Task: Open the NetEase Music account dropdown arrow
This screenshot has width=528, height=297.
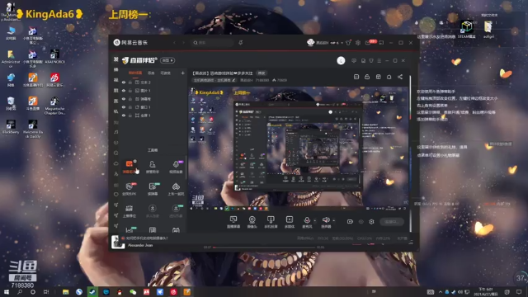Action: [x=342, y=43]
